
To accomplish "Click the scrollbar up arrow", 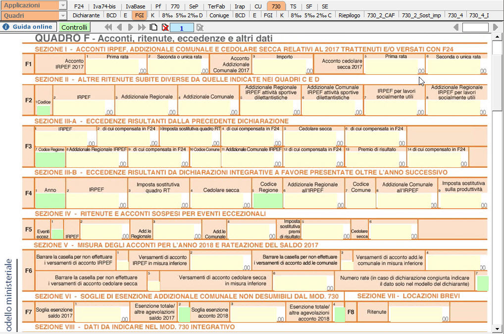I will click(x=497, y=37).
